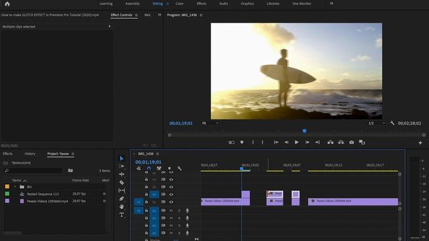The width and height of the screenshot is (429, 241).
Task: Enable voice-over record on A1
Action: click(x=187, y=211)
